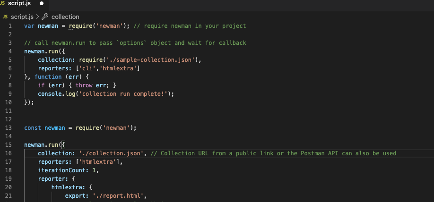The width and height of the screenshot is (434, 202).
Task: Open the script.js breadcrumb item
Action: click(22, 17)
